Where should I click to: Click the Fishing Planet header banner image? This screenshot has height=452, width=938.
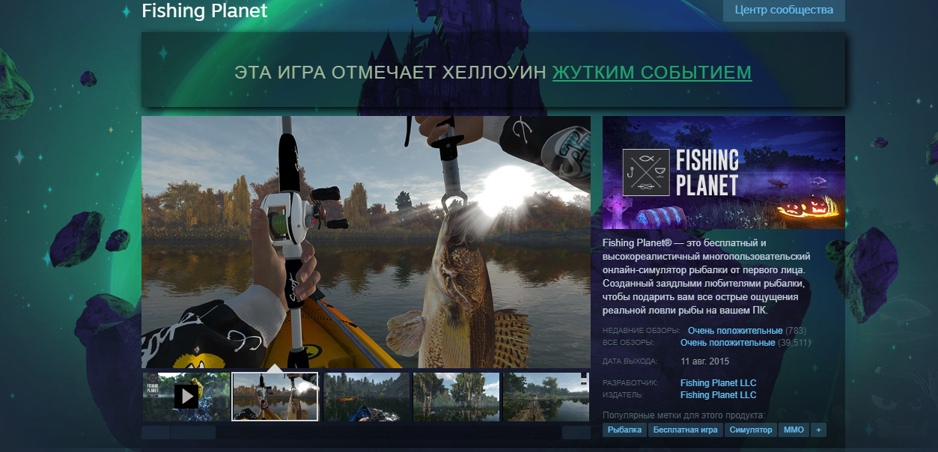[724, 172]
